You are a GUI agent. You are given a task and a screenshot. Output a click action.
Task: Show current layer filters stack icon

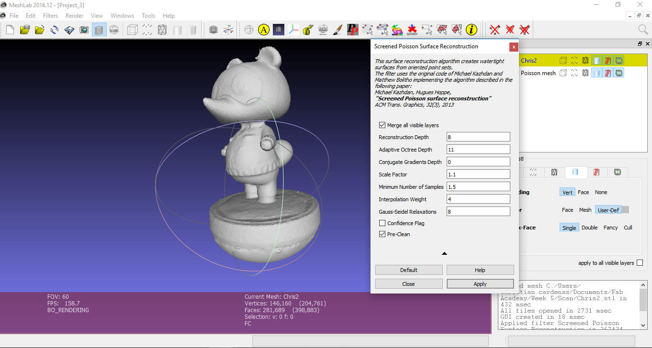pyautogui.click(x=214, y=30)
